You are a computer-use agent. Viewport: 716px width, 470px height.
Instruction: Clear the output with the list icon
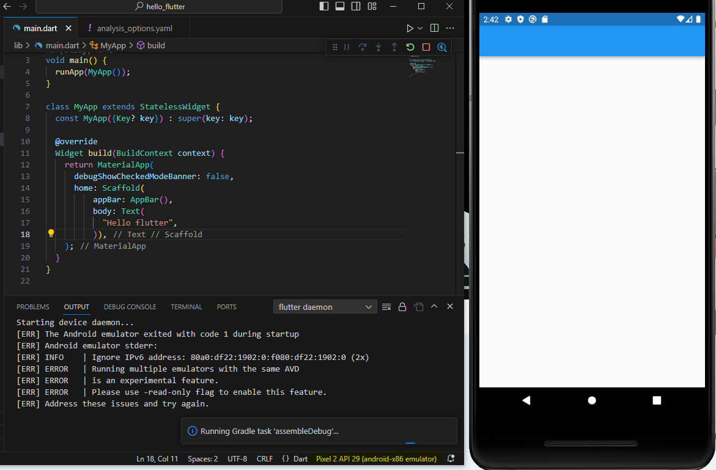pyautogui.click(x=386, y=307)
